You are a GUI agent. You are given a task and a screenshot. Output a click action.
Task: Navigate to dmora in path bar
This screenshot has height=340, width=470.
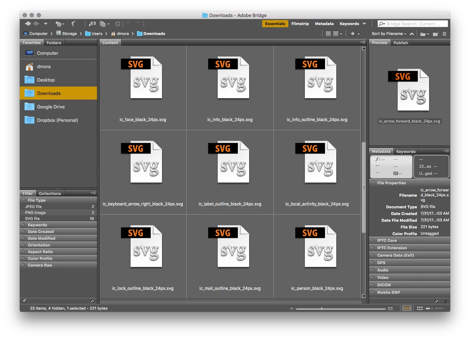pyautogui.click(x=120, y=34)
